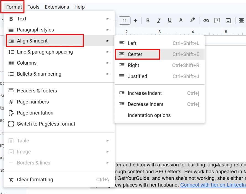
Task: Click the add comment icon
Action: click(217, 20)
